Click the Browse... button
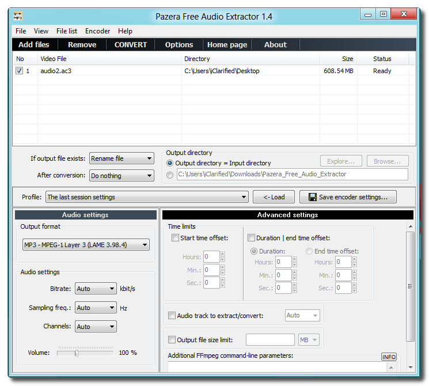The width and height of the screenshot is (429, 386). pyautogui.click(x=388, y=161)
